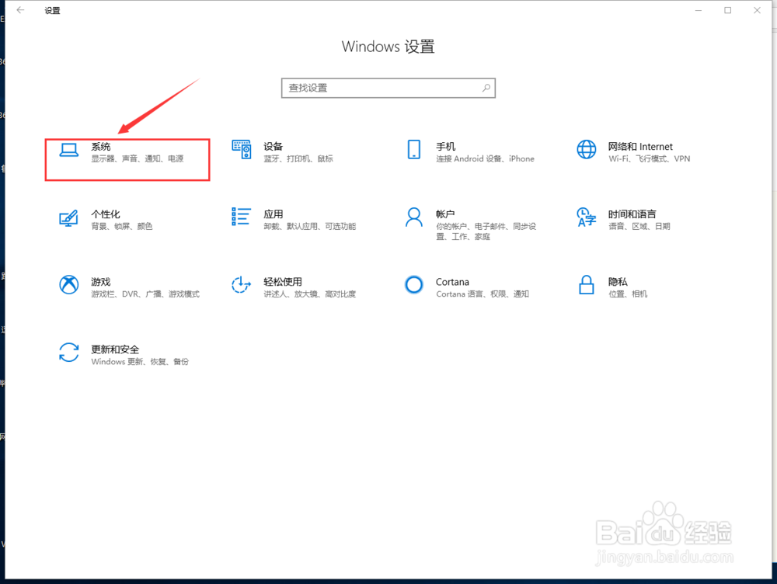Click 位置、相机 description
Viewport: 777px width, 584px height.
628,294
